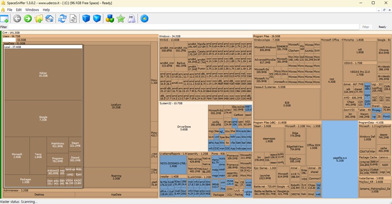Start a new master scan with blue arrows
The height and width of the screenshot is (204, 392).
click(62, 18)
